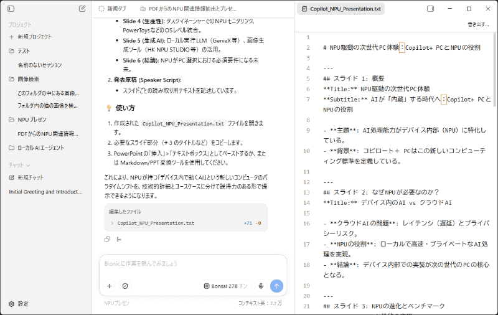Click the +71 added lines count
Image resolution: width=498 pixels, height=315 pixels.
(x=248, y=223)
